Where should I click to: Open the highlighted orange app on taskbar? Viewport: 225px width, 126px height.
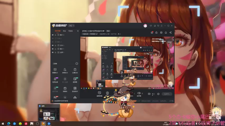[43, 123]
